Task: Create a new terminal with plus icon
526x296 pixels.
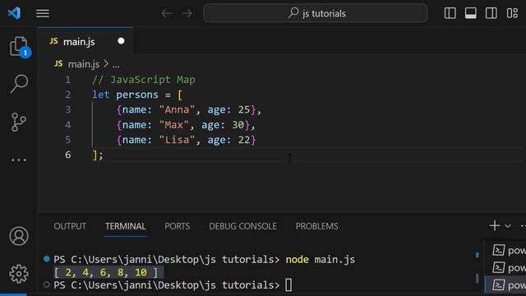Action: pos(495,225)
